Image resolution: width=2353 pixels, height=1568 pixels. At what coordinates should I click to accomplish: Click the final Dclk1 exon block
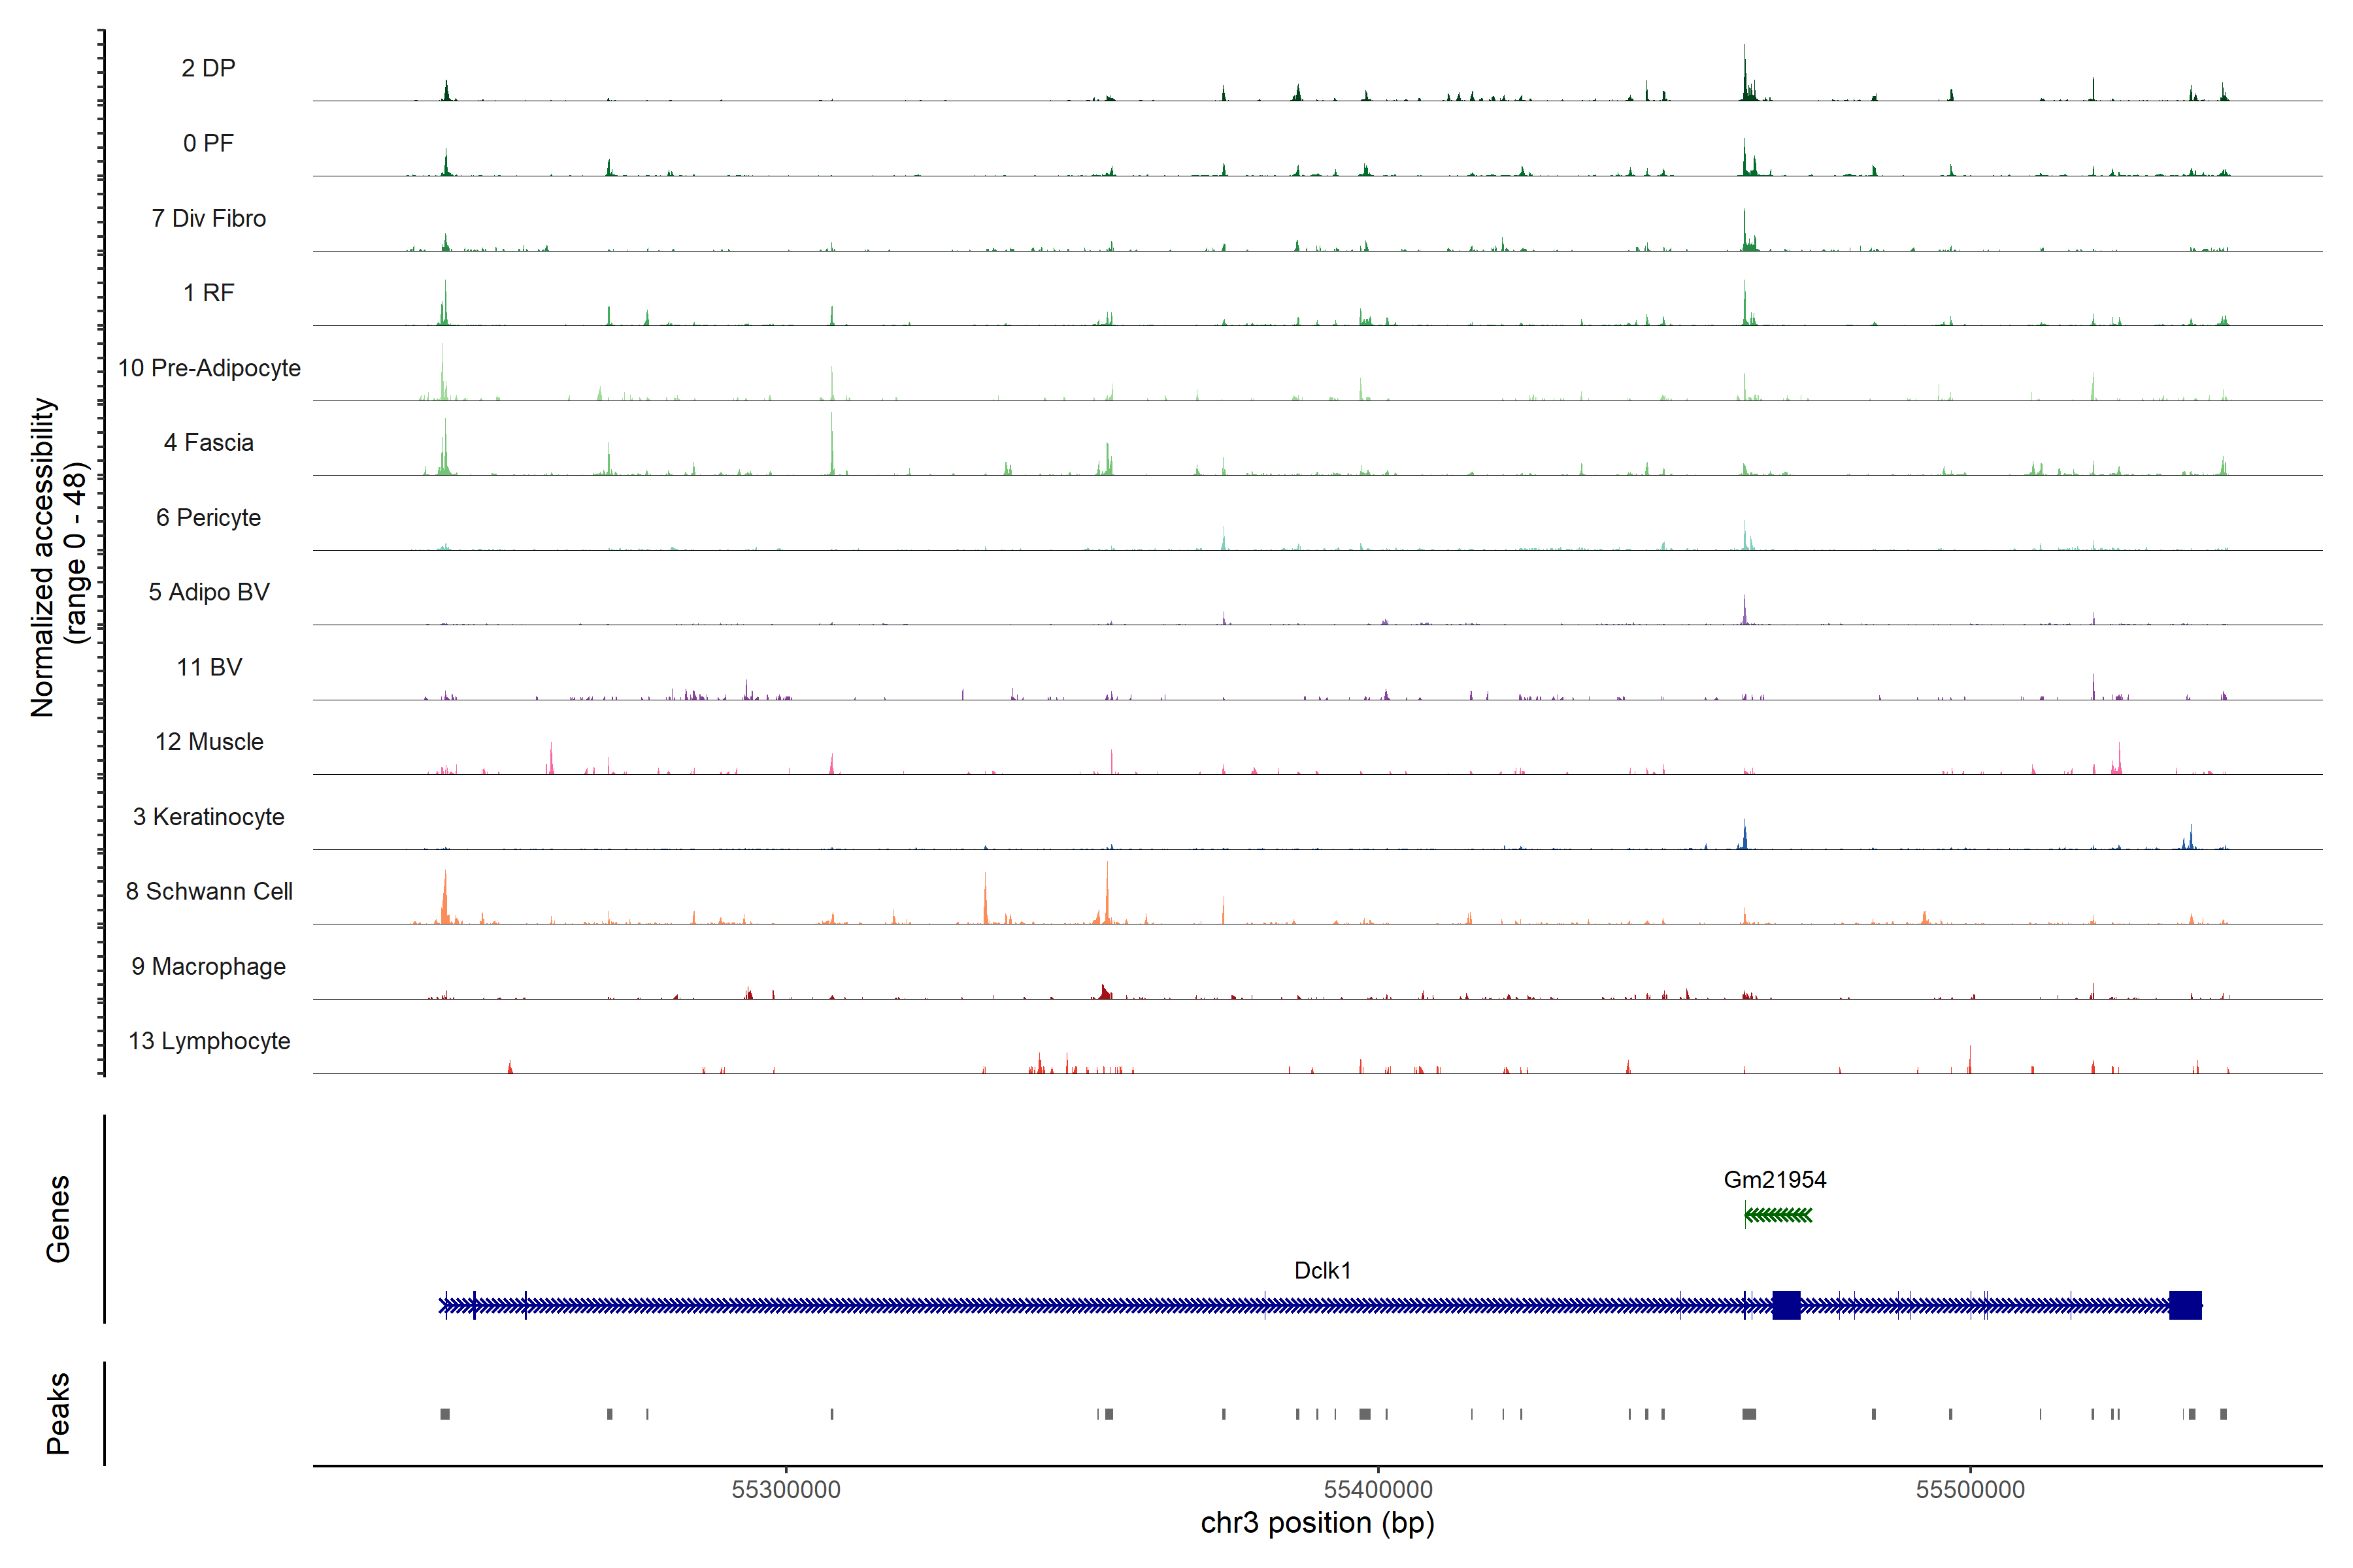tap(2185, 1305)
